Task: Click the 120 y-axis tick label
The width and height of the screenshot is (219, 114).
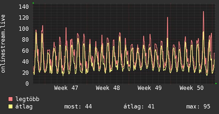Action: click(24, 18)
